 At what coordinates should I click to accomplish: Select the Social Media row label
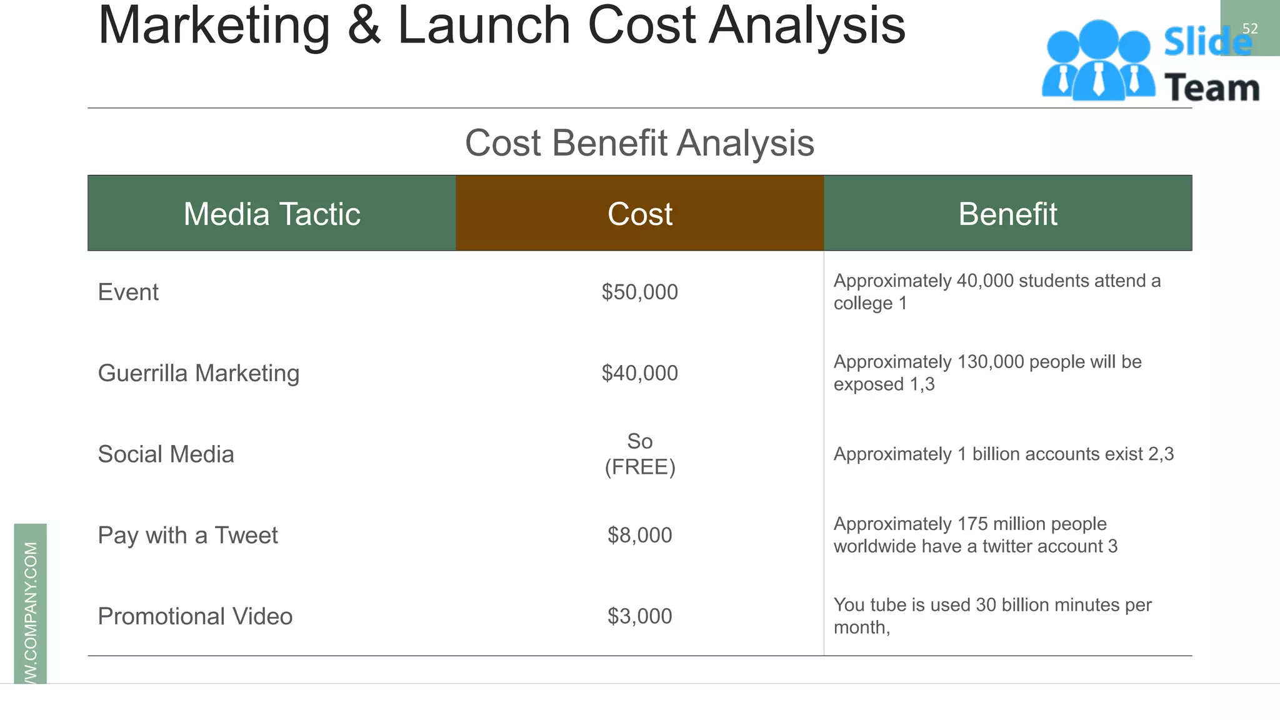166,454
